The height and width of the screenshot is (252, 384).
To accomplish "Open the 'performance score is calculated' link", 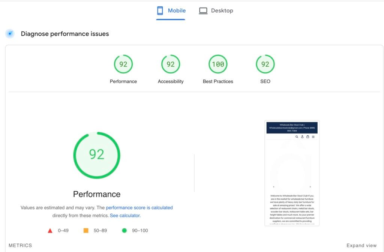I will coord(139,207).
